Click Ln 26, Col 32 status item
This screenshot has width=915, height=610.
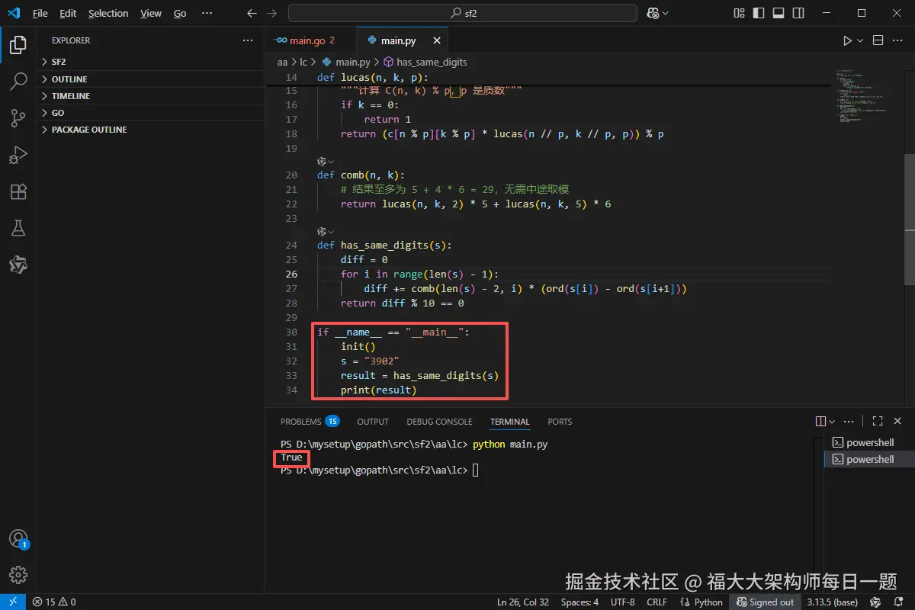click(523, 602)
